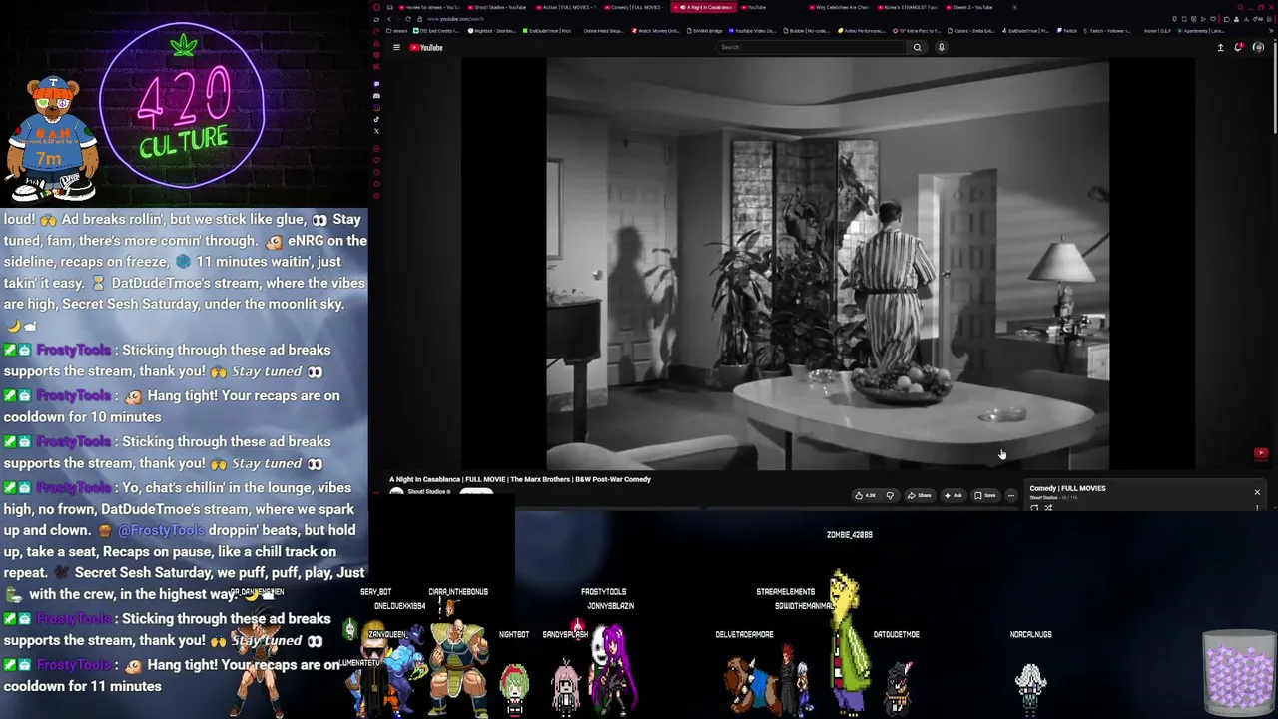Open the playlist panel three-dot options menu
Image resolution: width=1278 pixels, height=719 pixels.
[x=1257, y=507]
